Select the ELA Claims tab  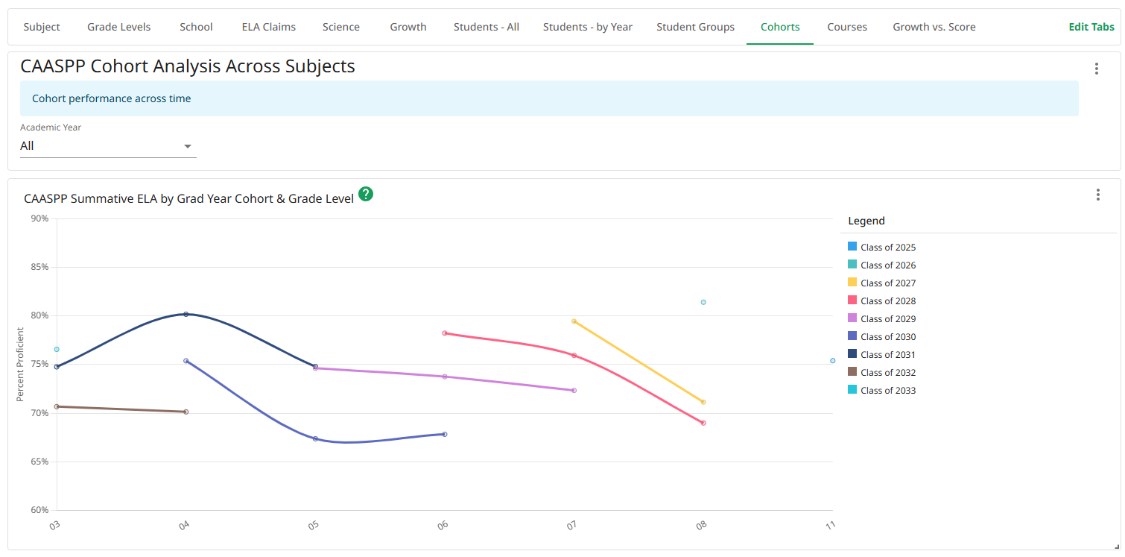click(268, 27)
